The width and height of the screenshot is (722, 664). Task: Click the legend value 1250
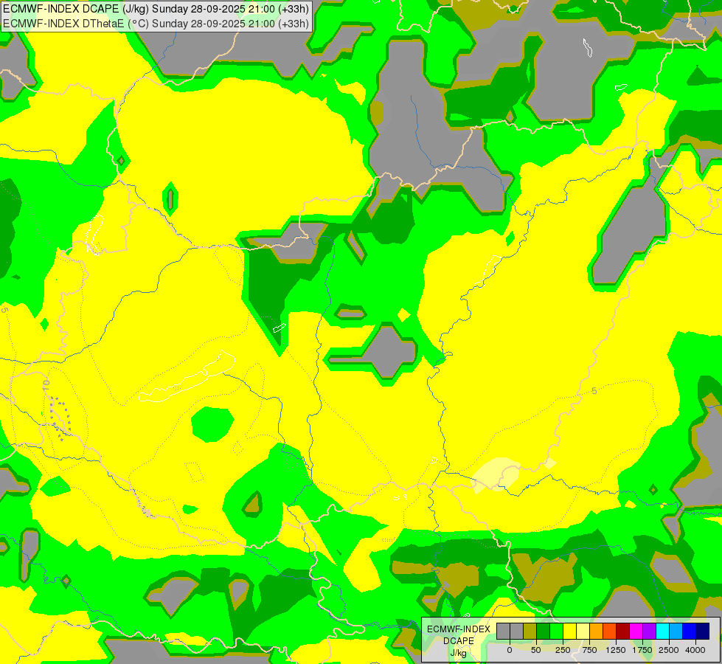click(616, 650)
